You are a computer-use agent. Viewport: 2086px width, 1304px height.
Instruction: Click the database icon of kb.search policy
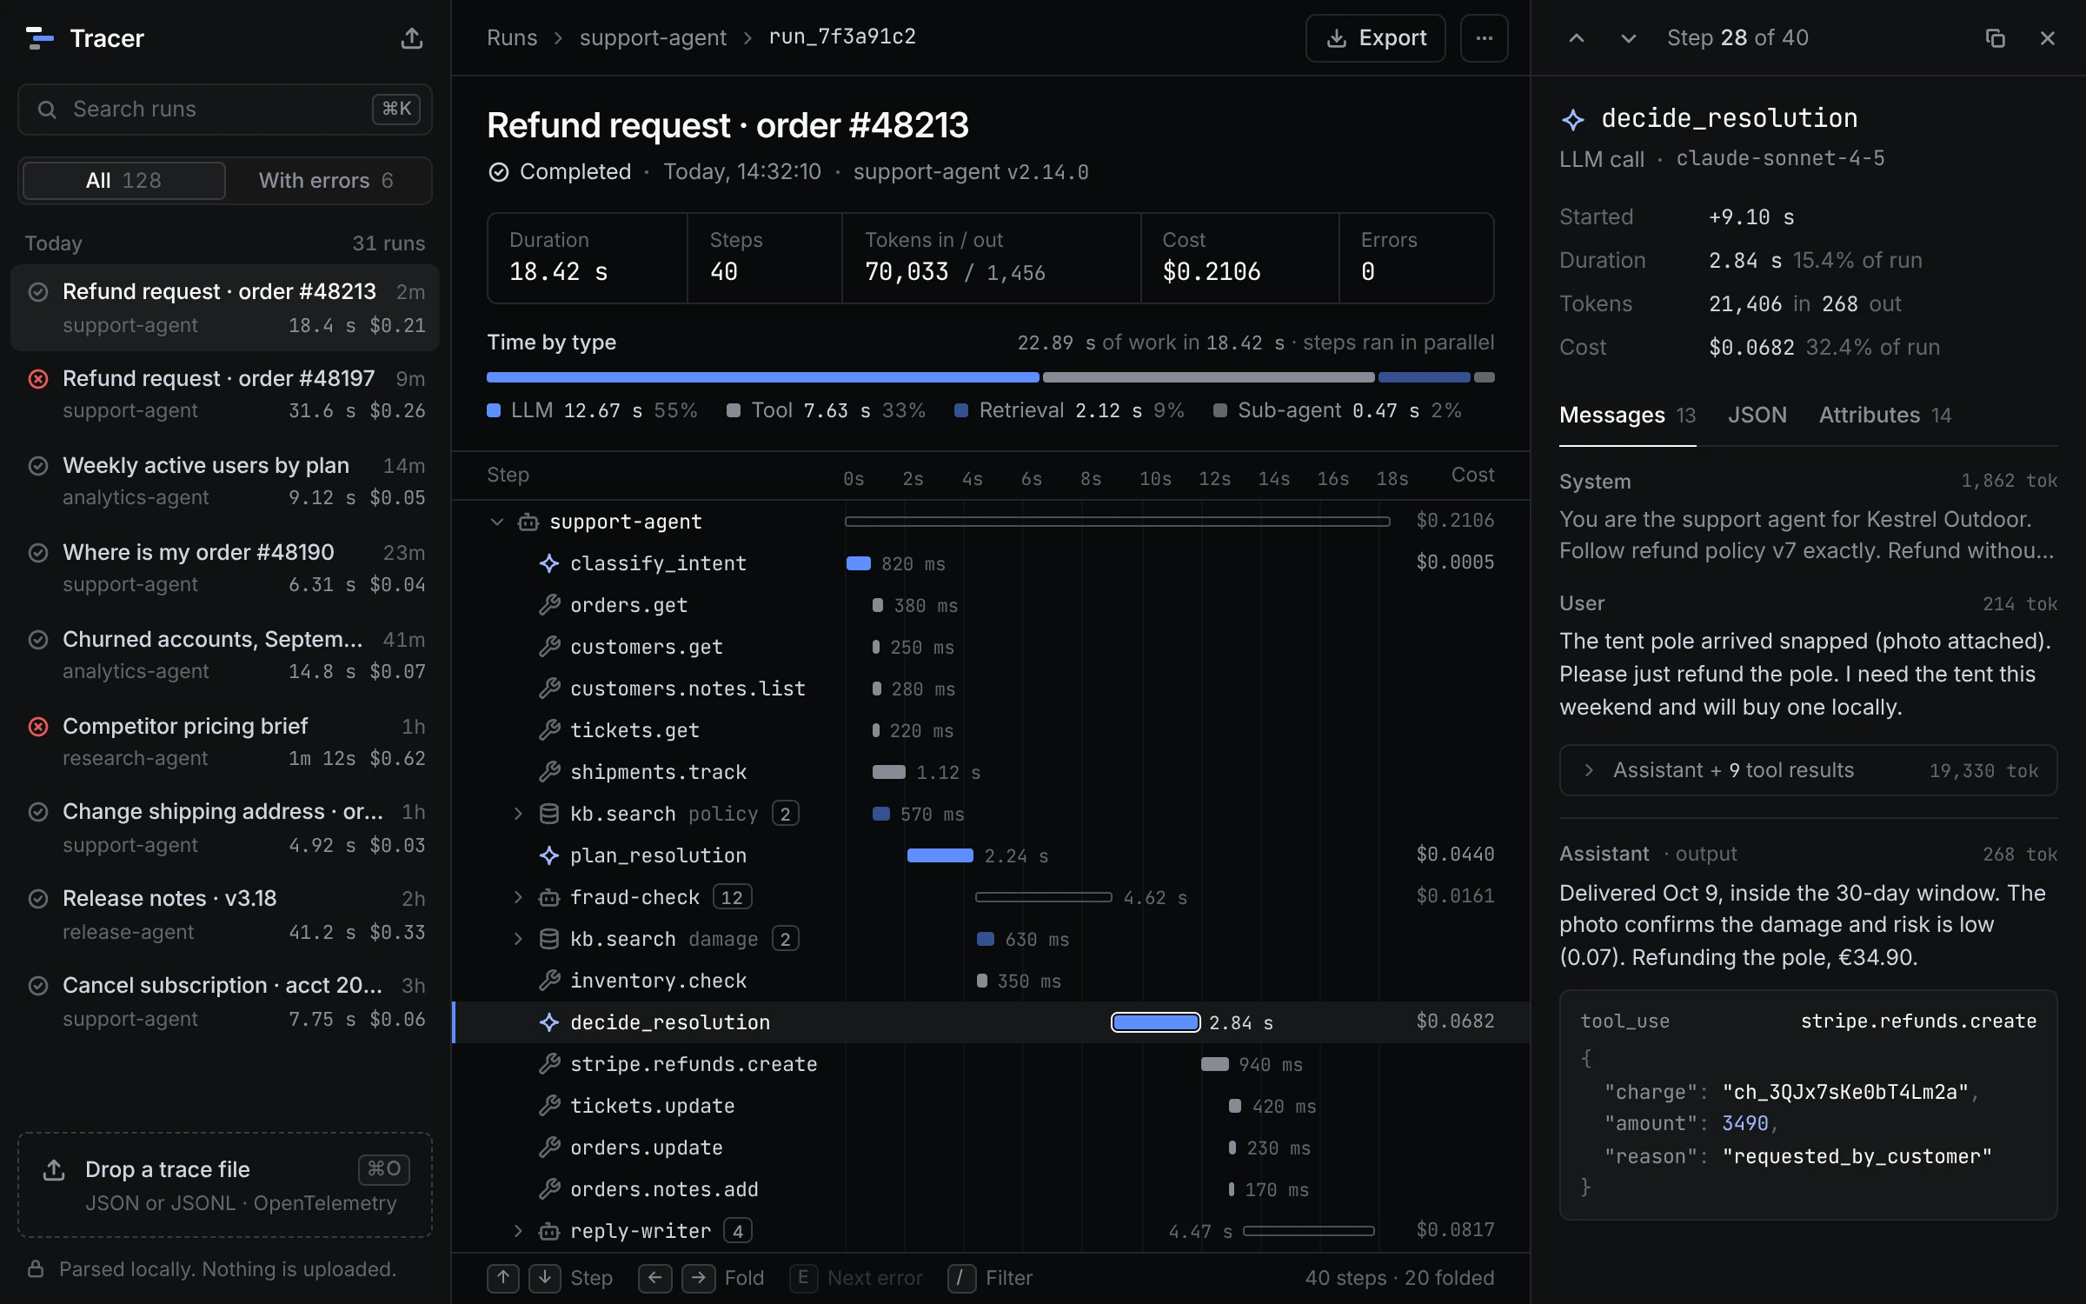548,814
